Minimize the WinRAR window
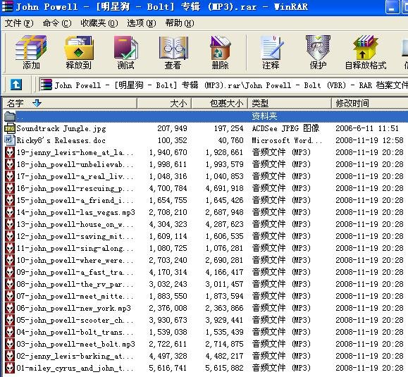The width and height of the screenshot is (408, 377). coord(392,7)
